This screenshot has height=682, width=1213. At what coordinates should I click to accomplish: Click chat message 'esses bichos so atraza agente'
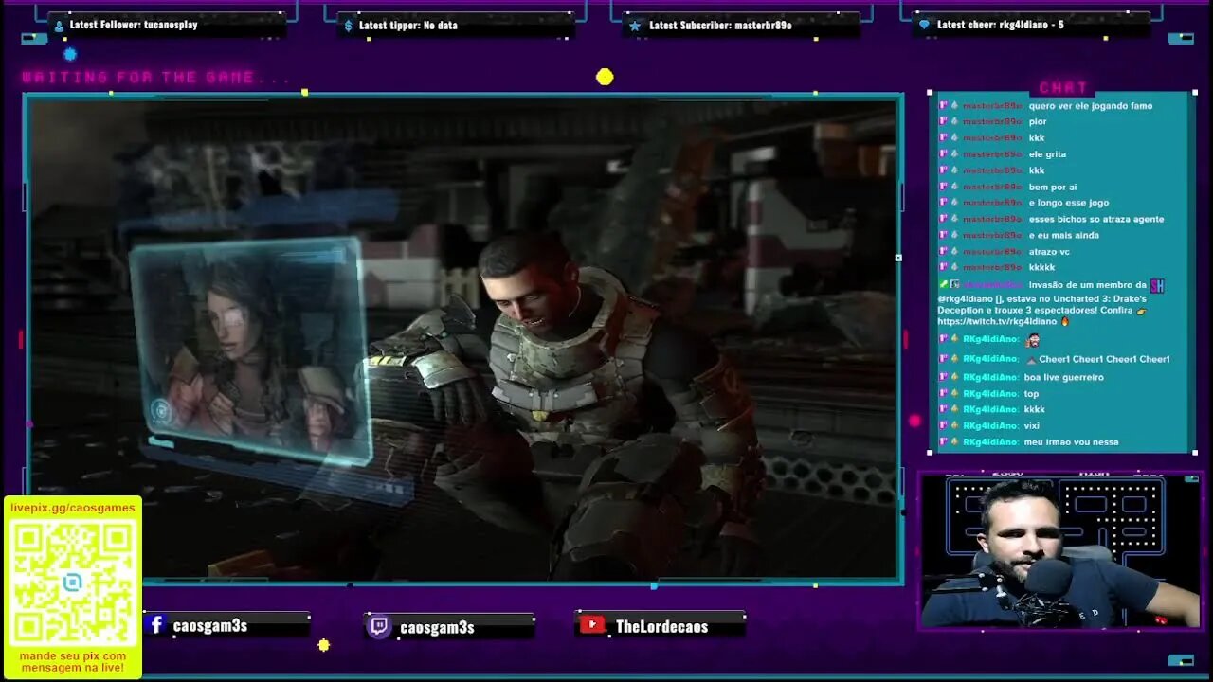(1096, 220)
